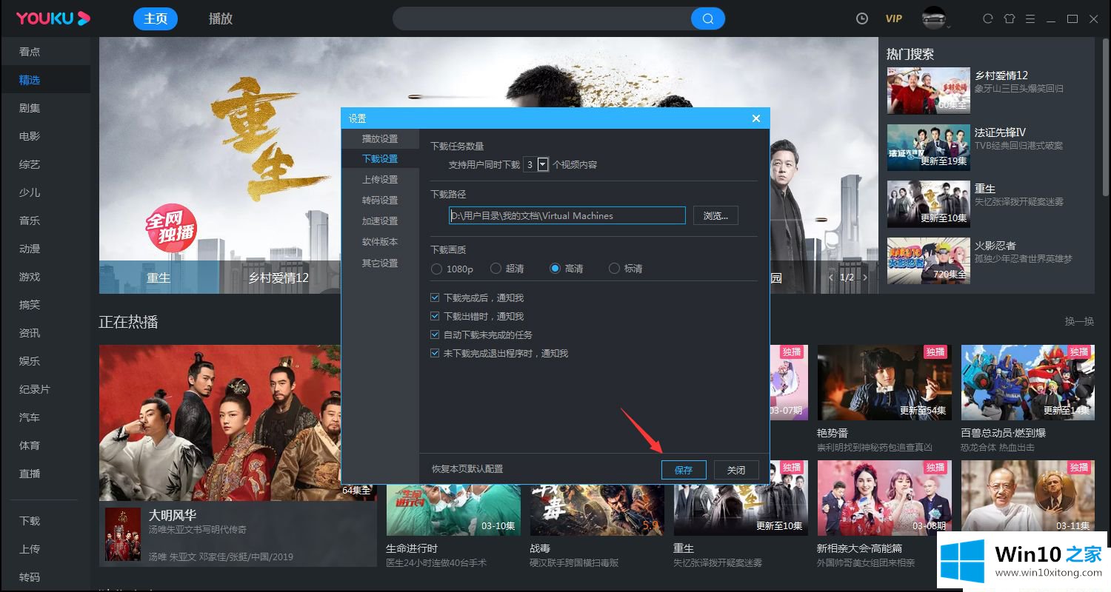Go to previous banner slide arrow
The image size is (1111, 592).
(x=831, y=277)
